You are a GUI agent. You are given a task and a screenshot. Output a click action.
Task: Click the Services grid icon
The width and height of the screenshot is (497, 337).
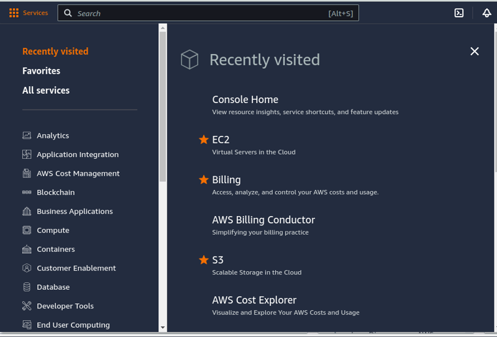pos(14,13)
